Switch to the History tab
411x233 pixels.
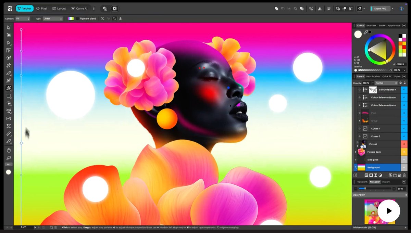click(386, 182)
